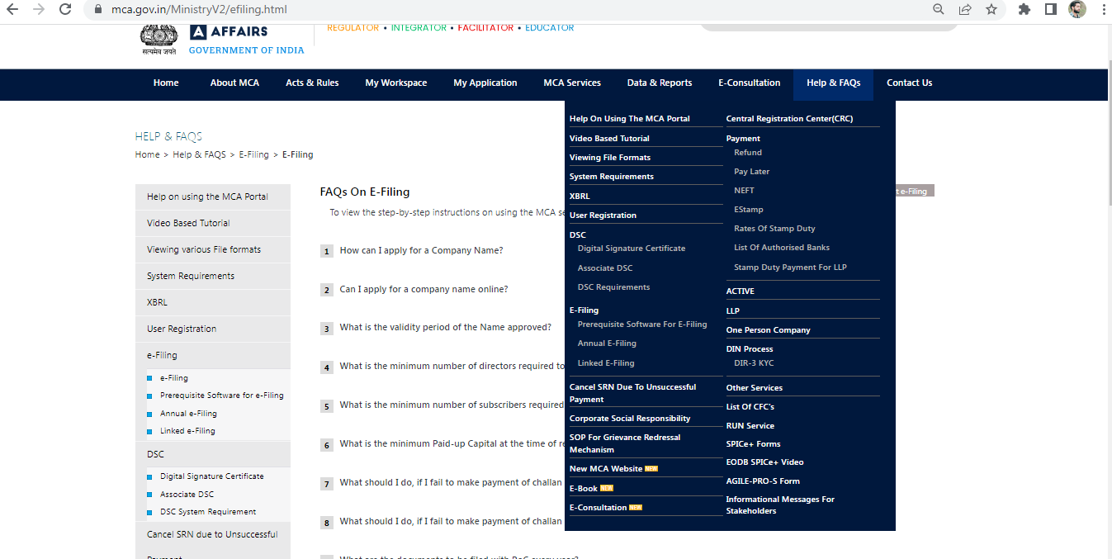Open the E-Consultation navigation menu
The height and width of the screenshot is (559, 1112).
click(x=750, y=83)
